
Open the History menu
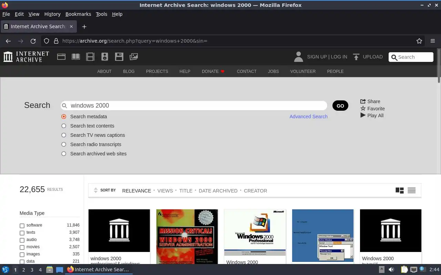[52, 14]
